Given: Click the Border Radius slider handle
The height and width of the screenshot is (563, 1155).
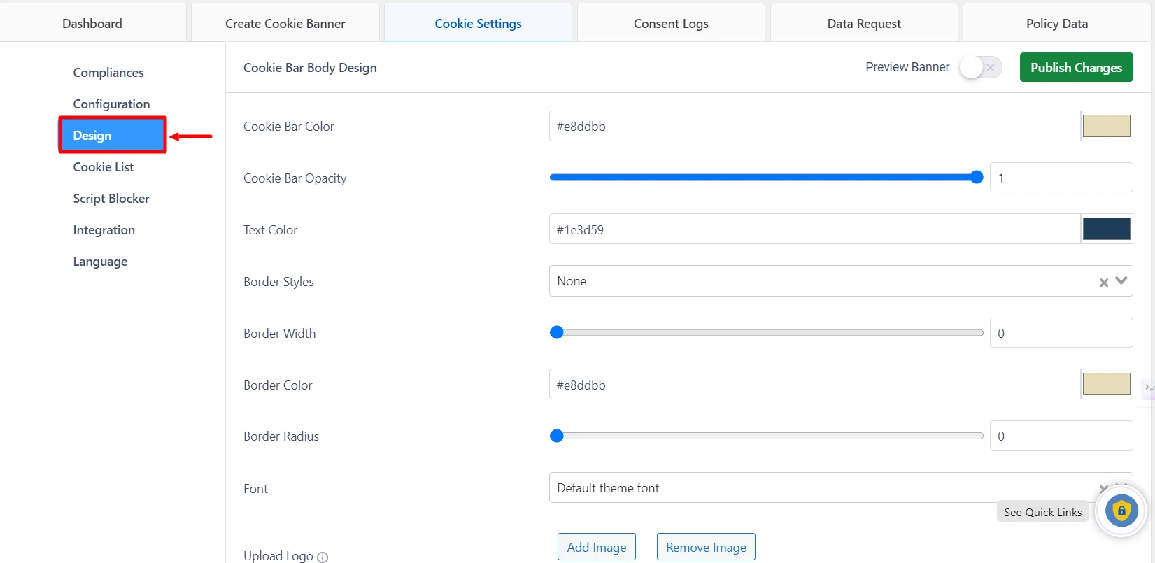Looking at the screenshot, I should click(x=557, y=436).
